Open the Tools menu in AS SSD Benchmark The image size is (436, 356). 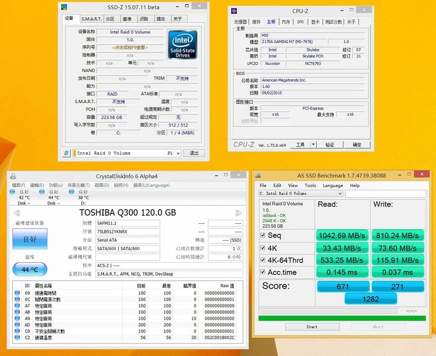point(310,185)
